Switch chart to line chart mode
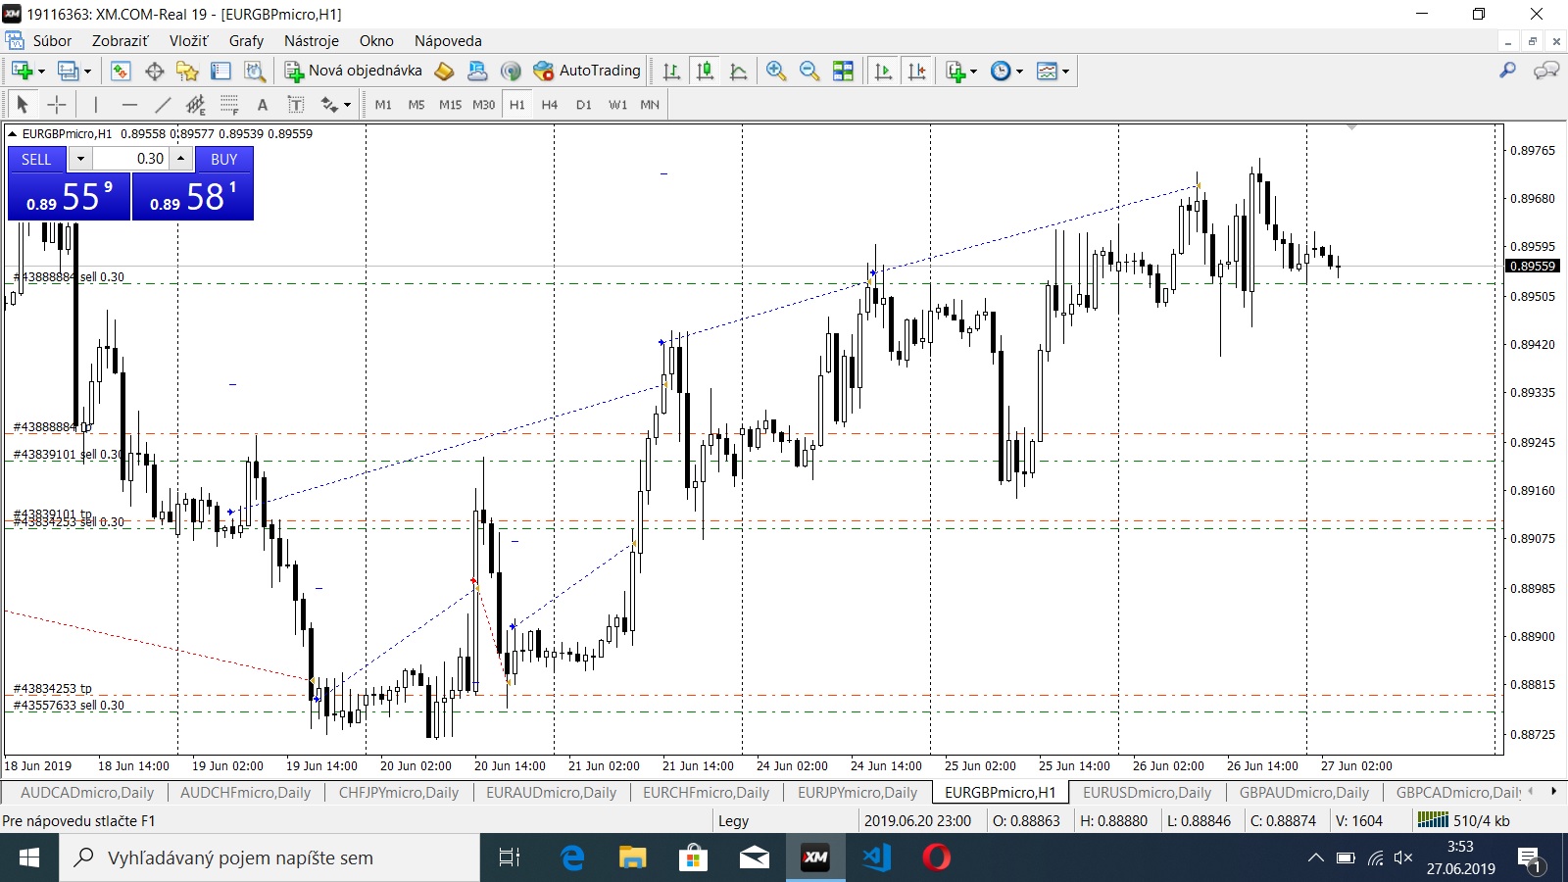The image size is (1568, 882). tap(738, 71)
